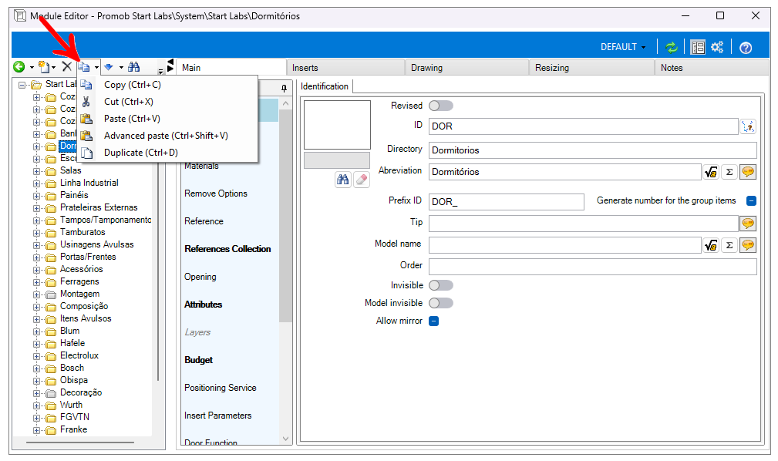Expand the Salas folder in tree
The height and width of the screenshot is (461, 778).
coord(36,170)
